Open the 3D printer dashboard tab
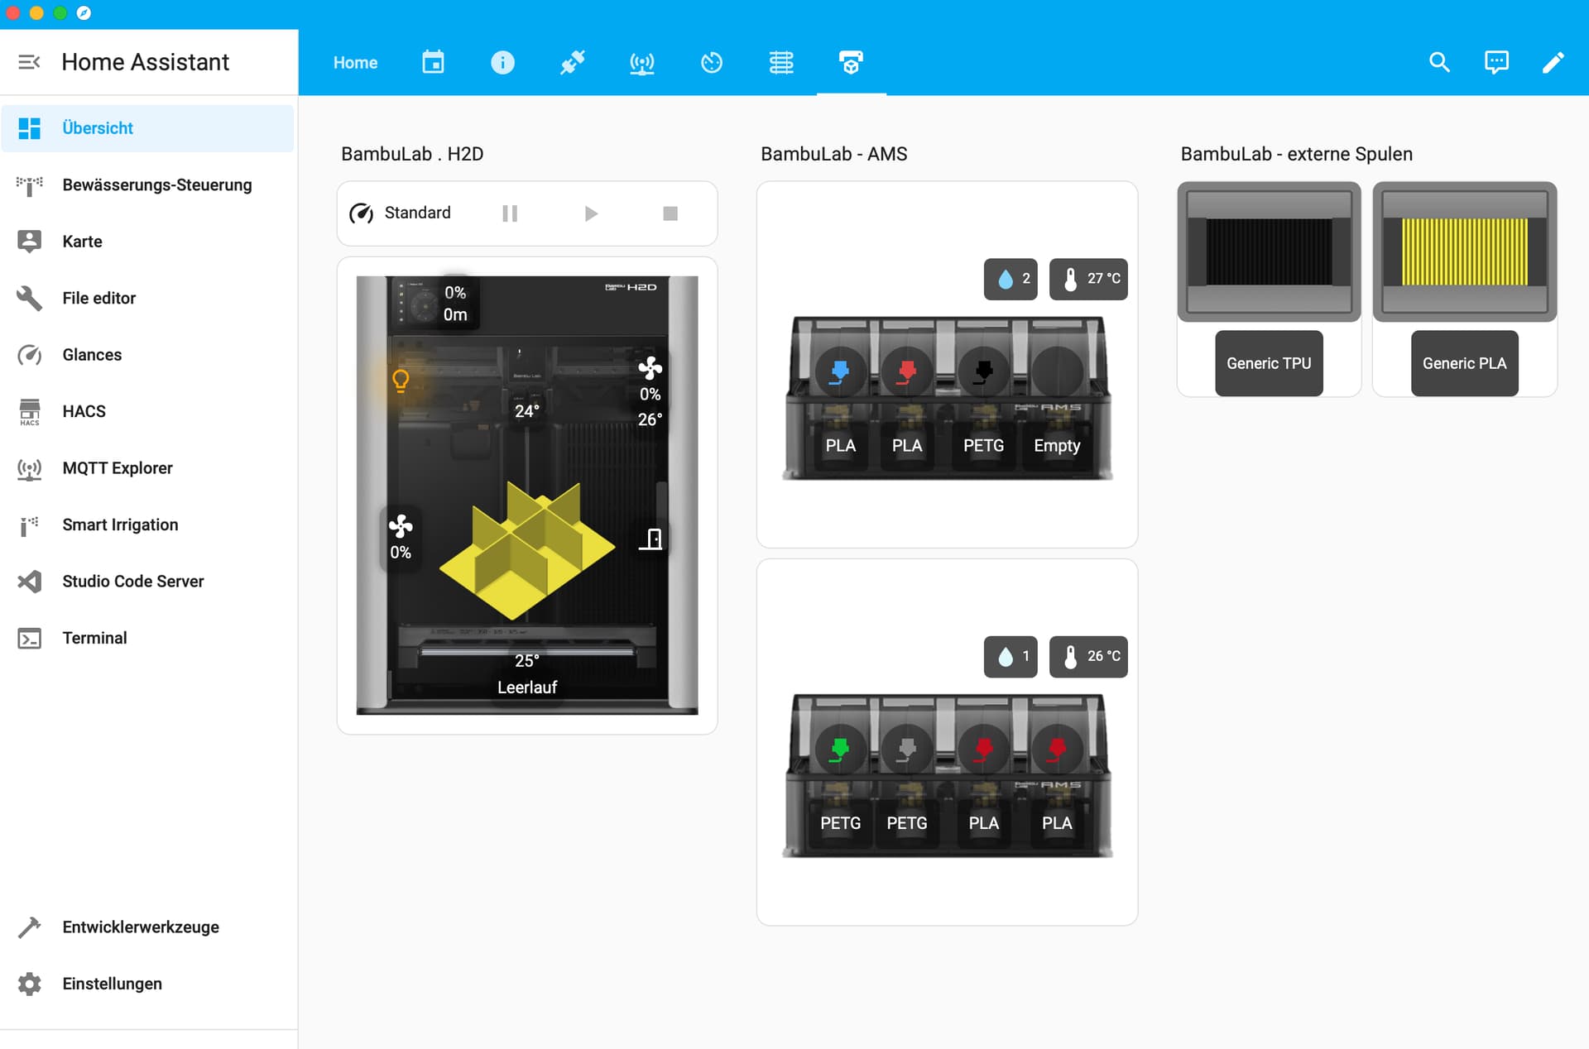Image resolution: width=1589 pixels, height=1049 pixels. (x=851, y=62)
